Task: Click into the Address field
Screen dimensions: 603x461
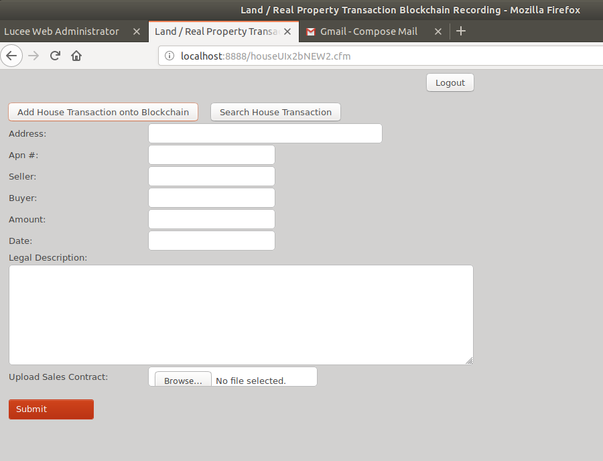Action: (x=265, y=133)
